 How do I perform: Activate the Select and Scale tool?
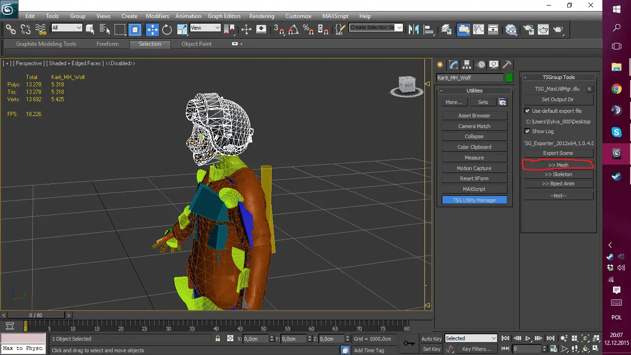(182, 30)
